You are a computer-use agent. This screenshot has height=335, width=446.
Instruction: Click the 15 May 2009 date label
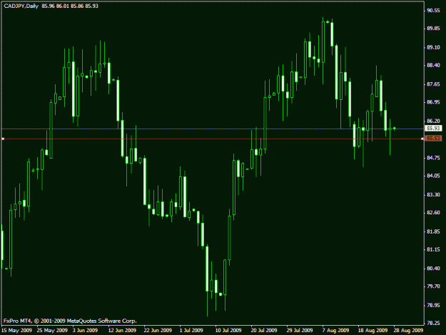[16, 331]
